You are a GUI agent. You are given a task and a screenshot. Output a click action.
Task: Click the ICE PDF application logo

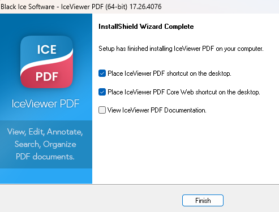(x=46, y=62)
